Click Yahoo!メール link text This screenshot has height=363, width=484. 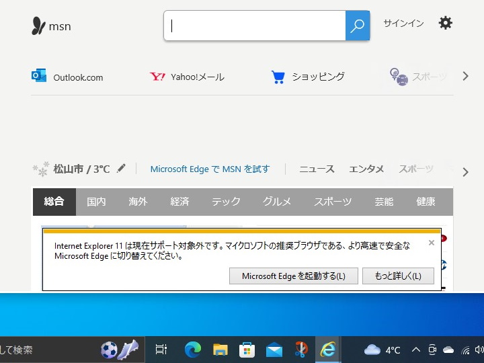pyautogui.click(x=198, y=77)
